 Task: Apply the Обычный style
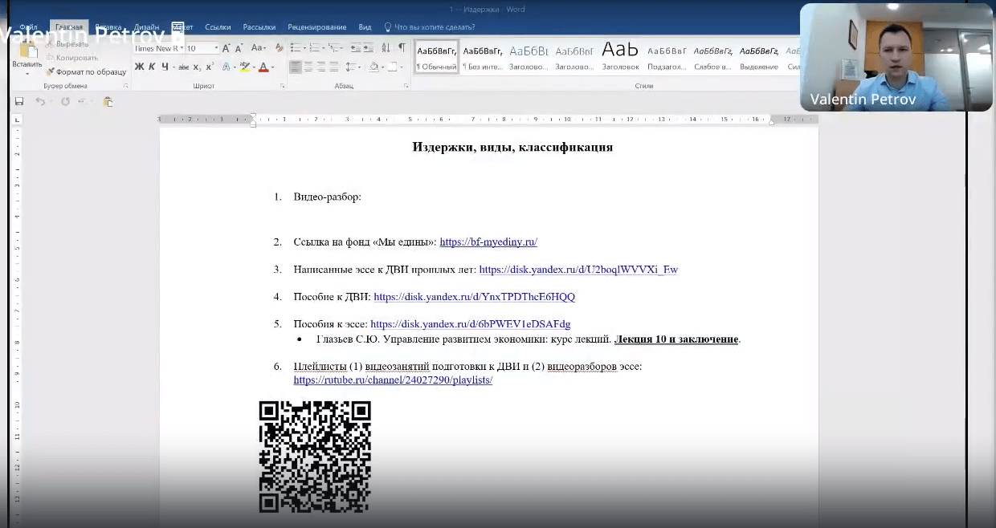coord(436,56)
